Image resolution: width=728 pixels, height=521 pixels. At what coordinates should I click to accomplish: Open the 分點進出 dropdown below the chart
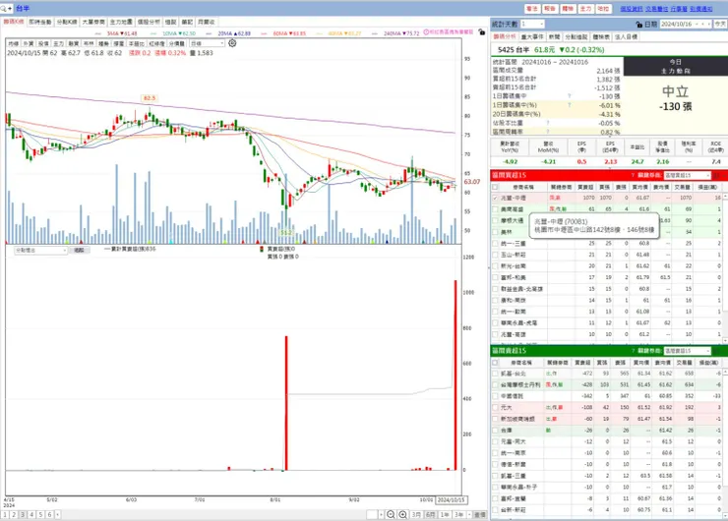[41, 250]
